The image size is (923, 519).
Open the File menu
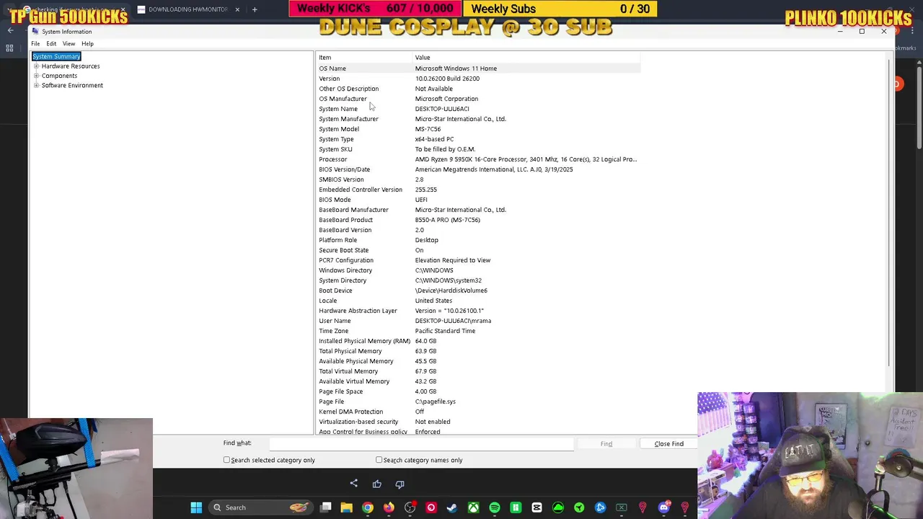[x=35, y=44]
